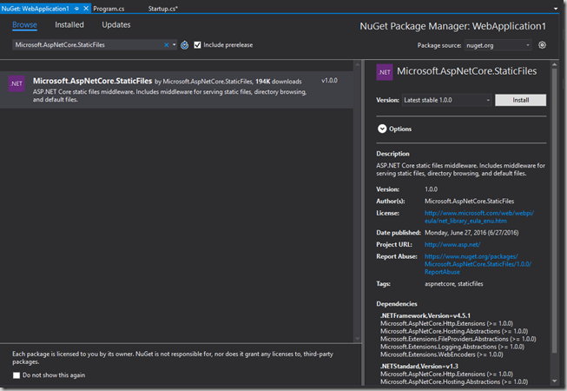Screen dimensions: 567x391
Task: Click Microsoft.Extensions.Logging.Abstractions dependency line
Action: click(452, 347)
